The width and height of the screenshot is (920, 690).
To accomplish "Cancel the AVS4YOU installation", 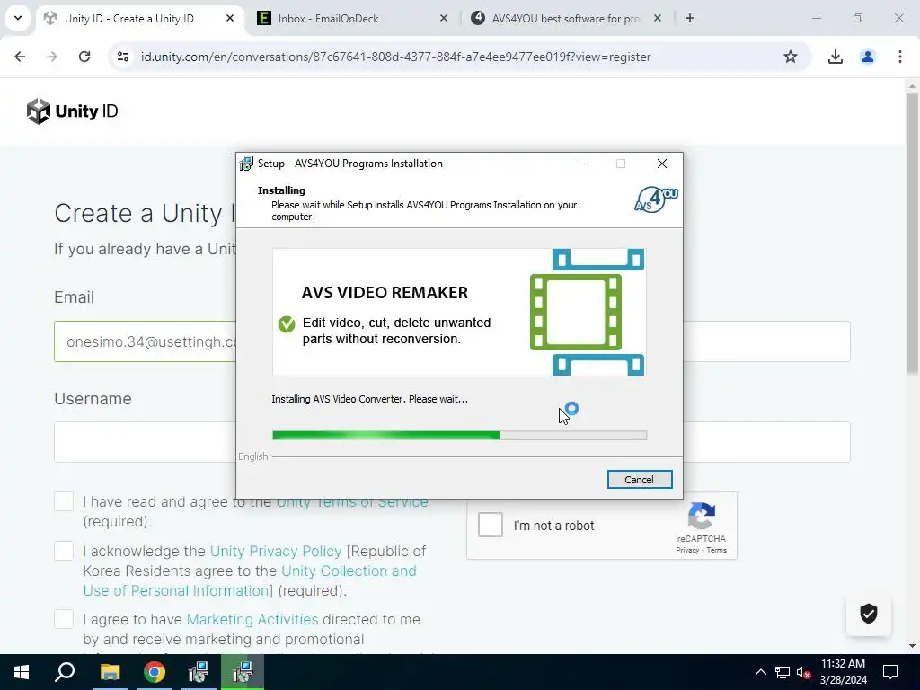I will (x=640, y=480).
